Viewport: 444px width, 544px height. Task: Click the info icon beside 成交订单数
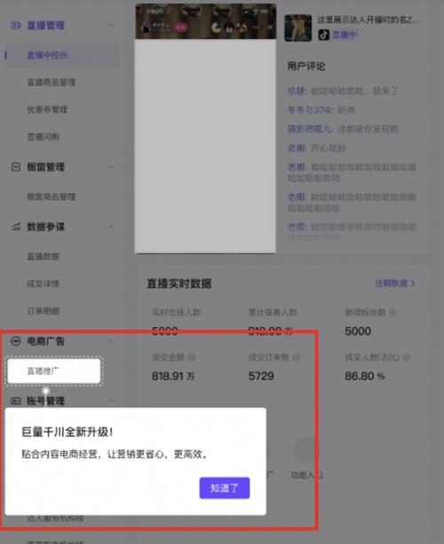click(296, 357)
